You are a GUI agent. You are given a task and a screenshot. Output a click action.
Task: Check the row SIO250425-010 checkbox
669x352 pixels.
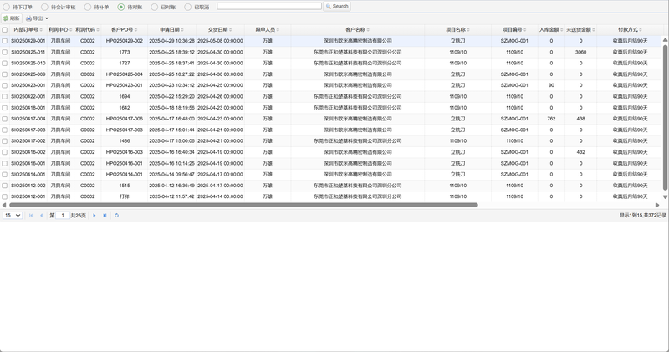pos(5,64)
